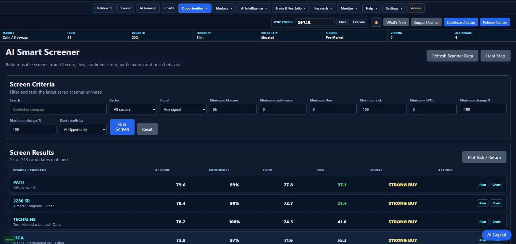Screen dimensions: 516x244
Task: Go to the Scanner page
Action: tap(126, 8)
